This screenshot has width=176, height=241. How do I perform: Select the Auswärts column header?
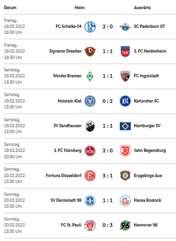coord(142,8)
